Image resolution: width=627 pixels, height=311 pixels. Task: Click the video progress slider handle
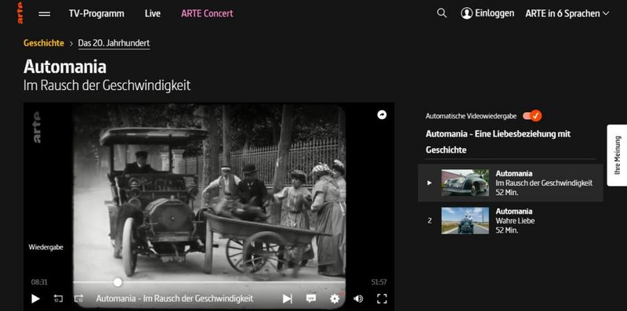(118, 282)
